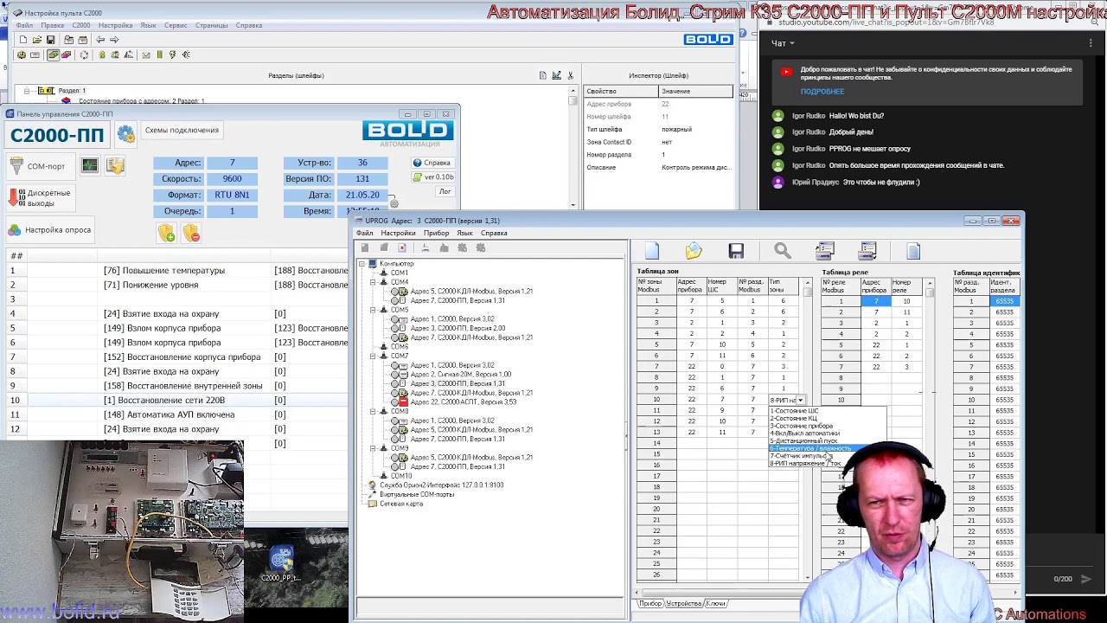This screenshot has height=623, width=1107.
Task: Open the Тип зоны dropdown arrow in row 10
Action: coord(800,401)
